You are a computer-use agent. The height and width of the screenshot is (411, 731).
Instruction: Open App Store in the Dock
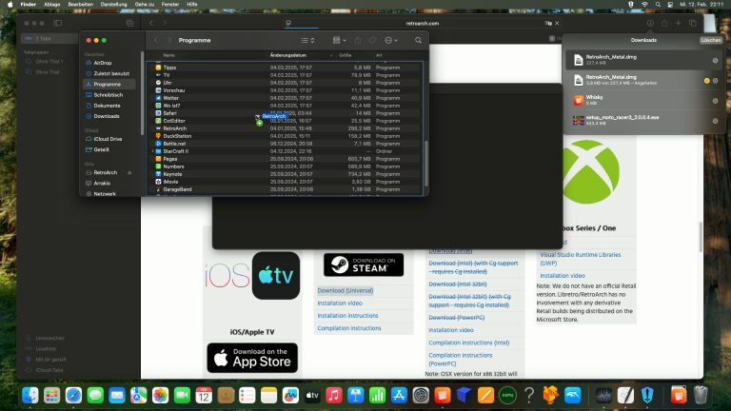[x=399, y=395]
